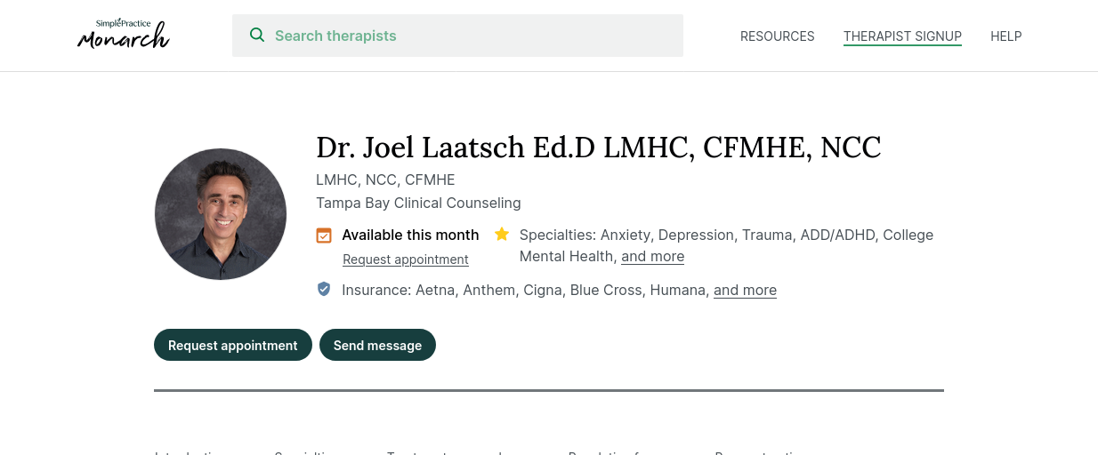Click Dr. Joel Laatsch's profile photo
Screen dimensions: 1098x455
coord(221,214)
